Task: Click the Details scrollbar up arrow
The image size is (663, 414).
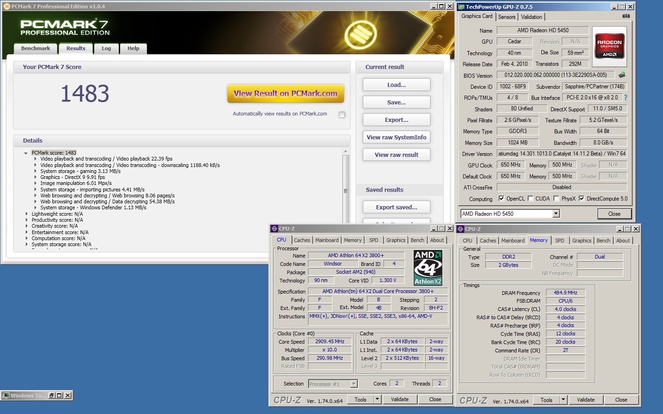Action: [346, 151]
